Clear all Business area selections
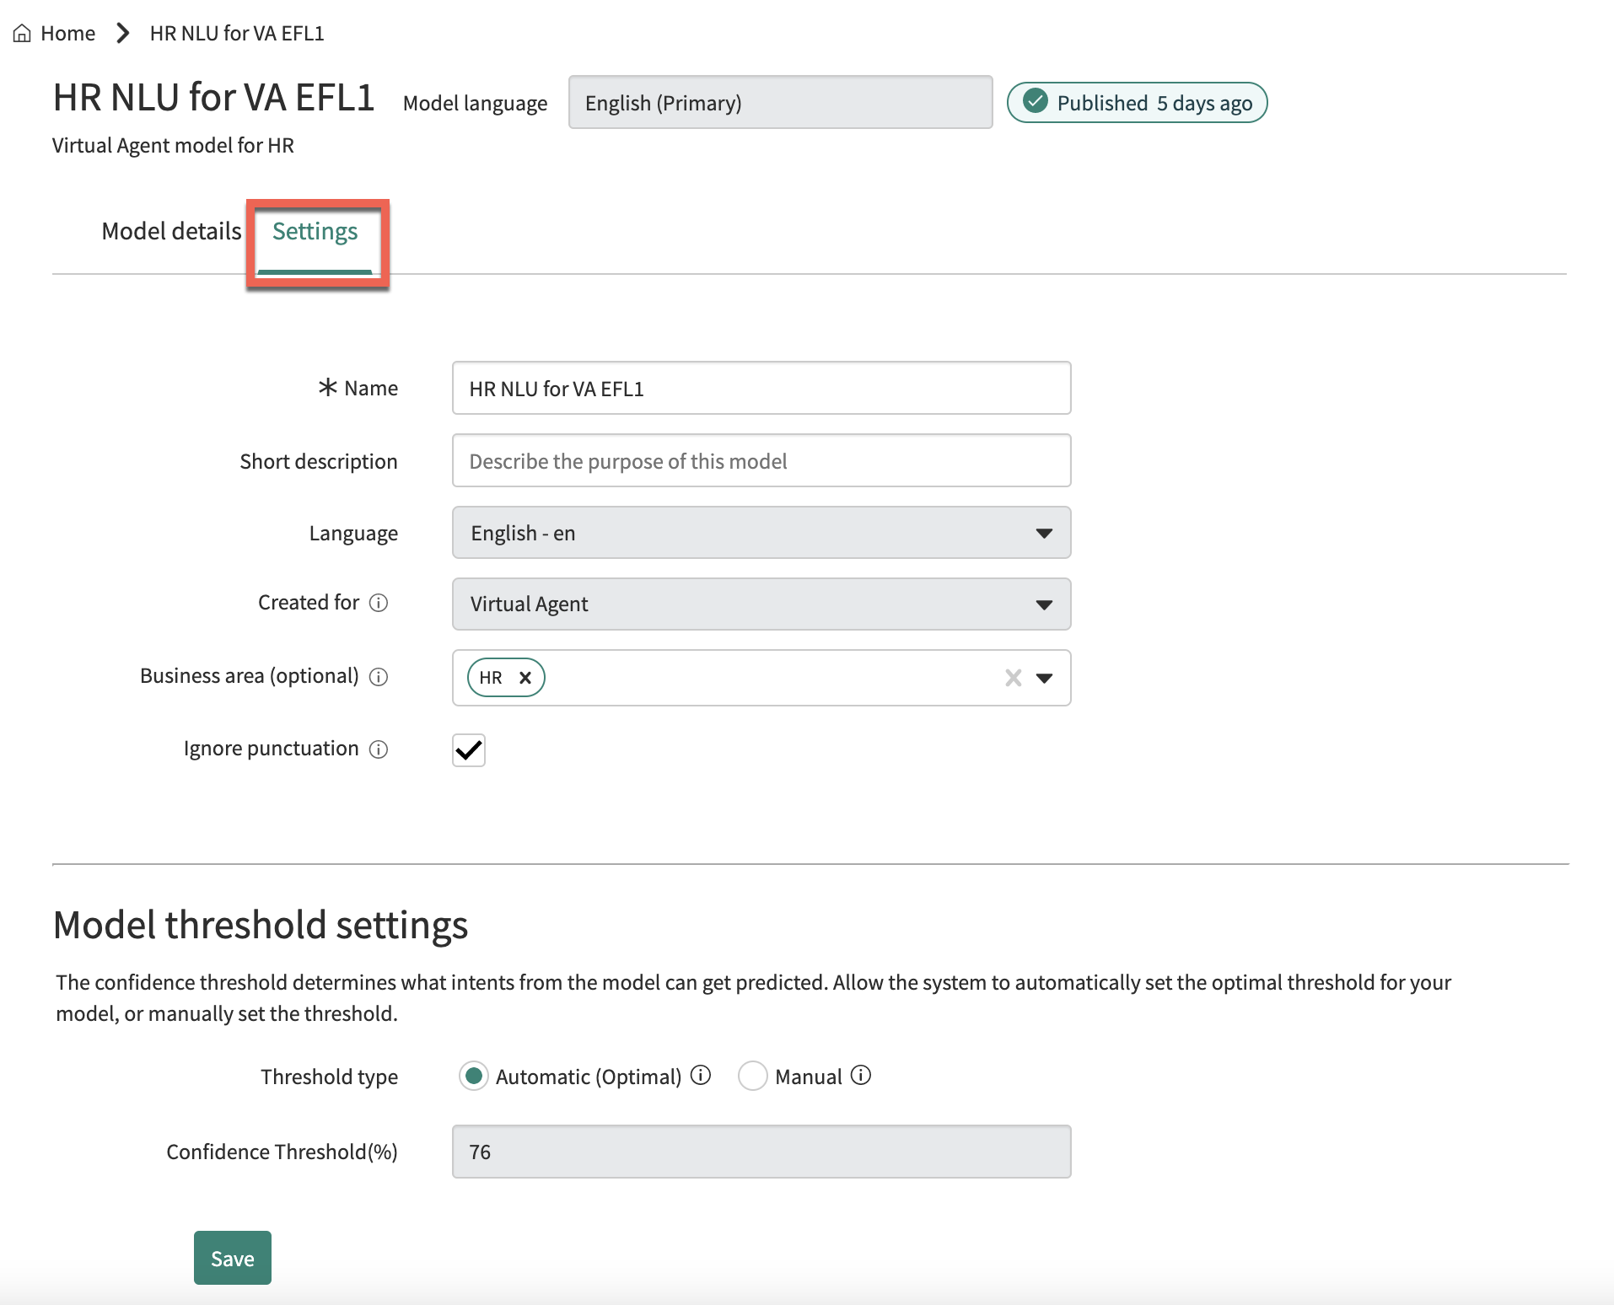The image size is (1614, 1305). 1014,678
